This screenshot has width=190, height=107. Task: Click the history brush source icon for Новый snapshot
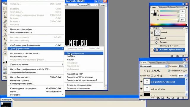coord(152,33)
